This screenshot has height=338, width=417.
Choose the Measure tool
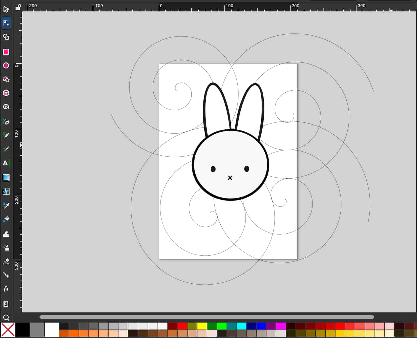[x=6, y=289]
